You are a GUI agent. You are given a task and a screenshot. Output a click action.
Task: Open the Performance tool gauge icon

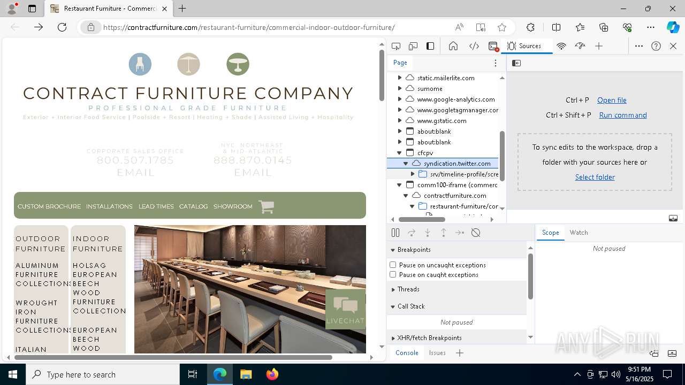tap(580, 46)
